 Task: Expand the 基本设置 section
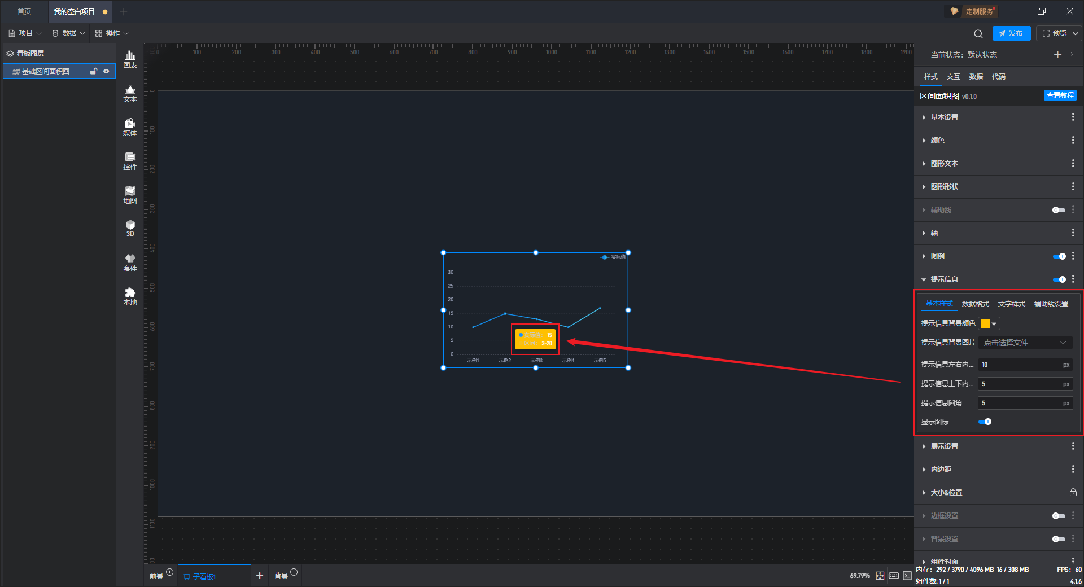point(944,117)
